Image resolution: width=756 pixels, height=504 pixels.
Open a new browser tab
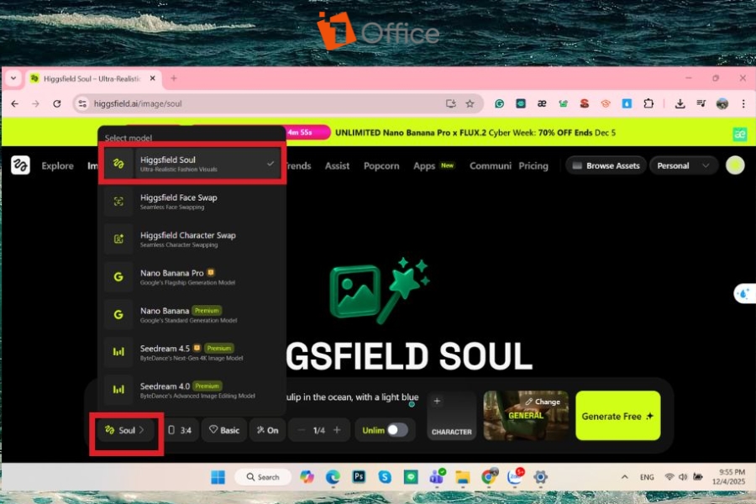174,78
